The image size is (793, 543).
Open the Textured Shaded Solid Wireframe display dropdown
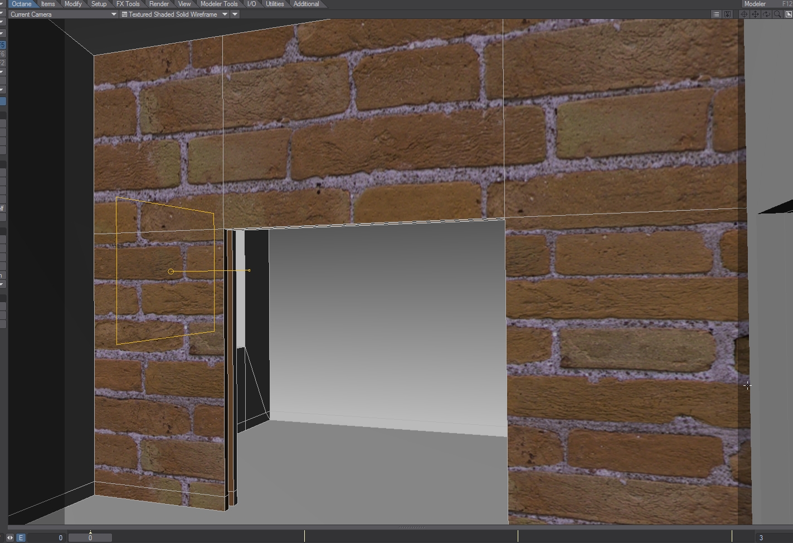pos(175,14)
